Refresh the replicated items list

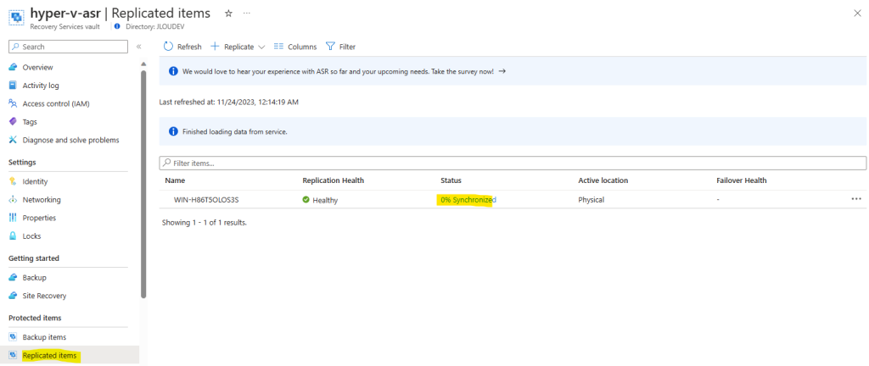(x=182, y=47)
